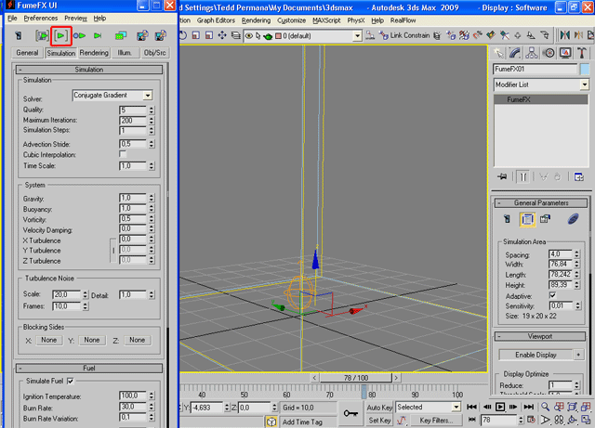595x428 pixels.
Task: Switch to the Rendering tab
Action: [x=94, y=53]
